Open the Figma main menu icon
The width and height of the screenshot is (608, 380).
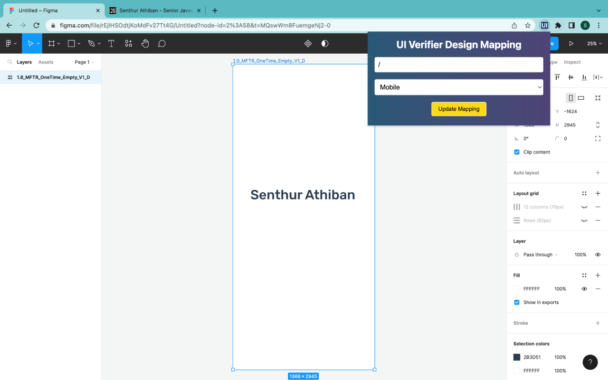click(x=8, y=44)
